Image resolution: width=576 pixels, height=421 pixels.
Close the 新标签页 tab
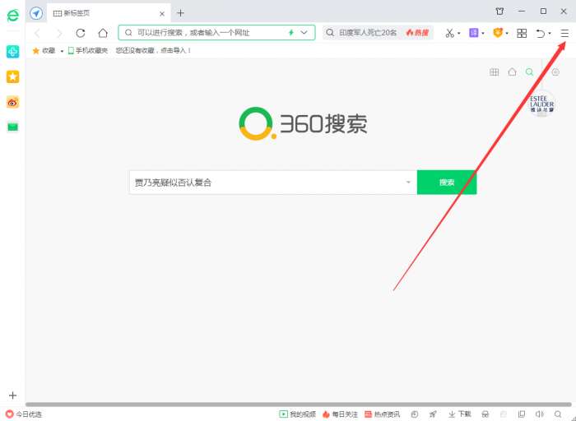161,14
